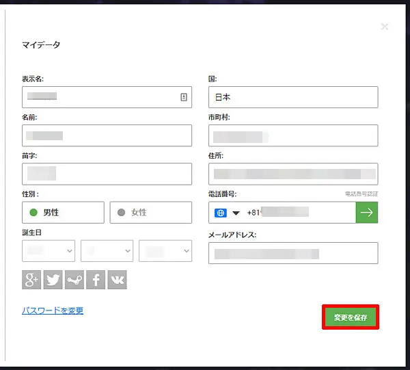Click the 電話番号認証 link

click(361, 194)
